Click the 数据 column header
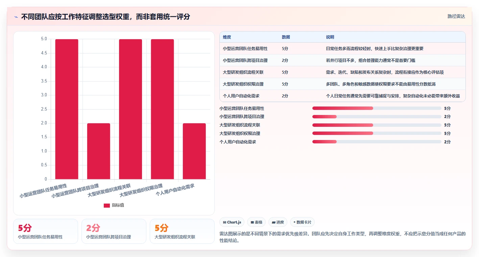This screenshot has width=479, height=257. [x=286, y=37]
